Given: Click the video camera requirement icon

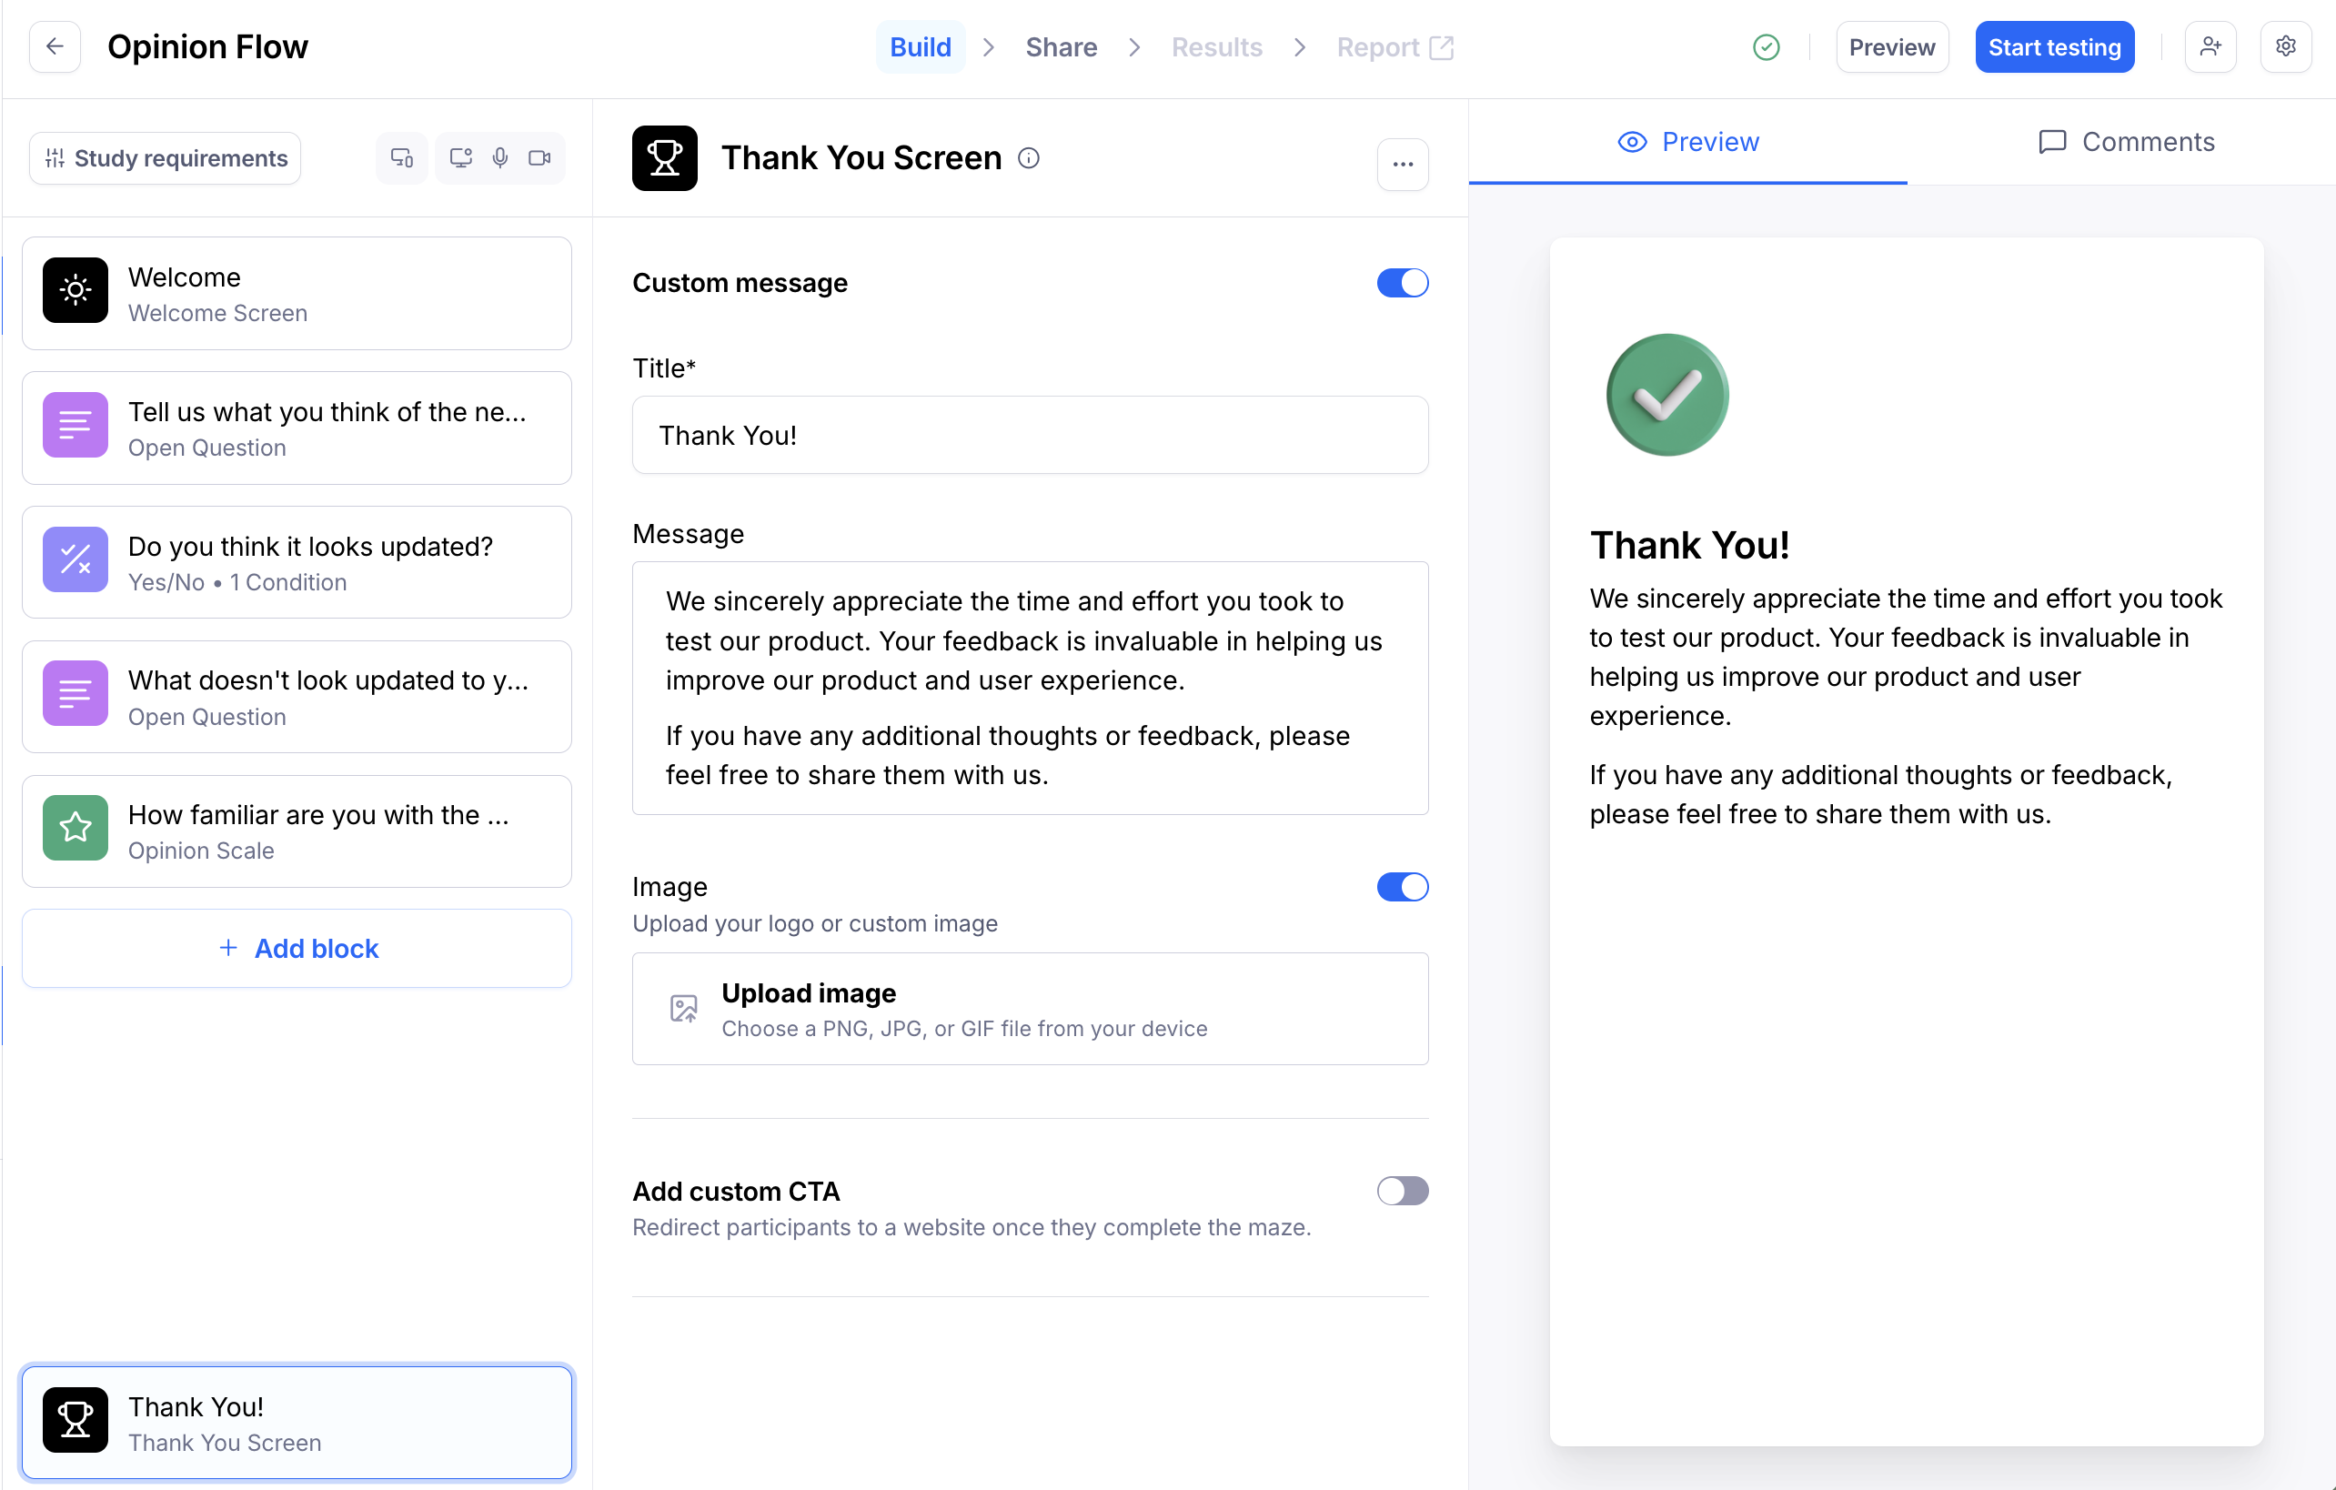Looking at the screenshot, I should pos(539,158).
